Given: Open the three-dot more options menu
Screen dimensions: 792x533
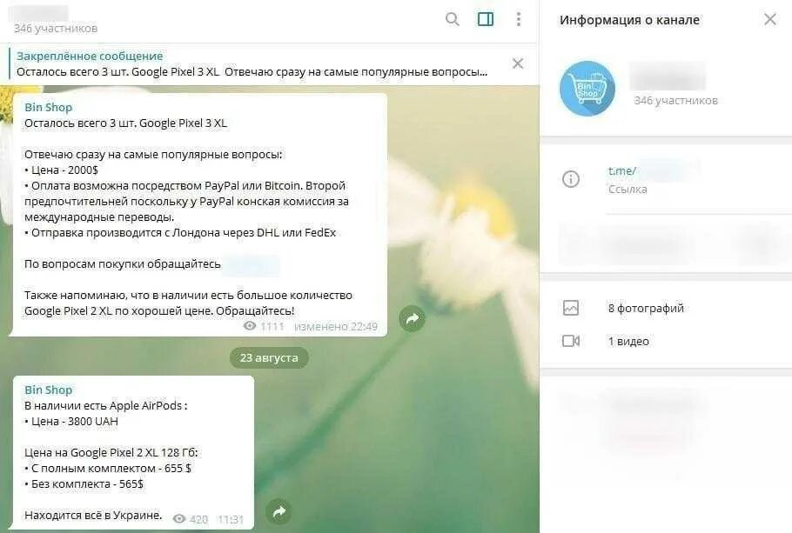Looking at the screenshot, I should 518,20.
